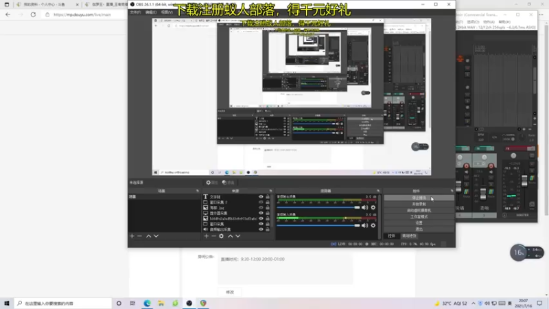Open the notification center icon
549x309 pixels.
pos(539,303)
